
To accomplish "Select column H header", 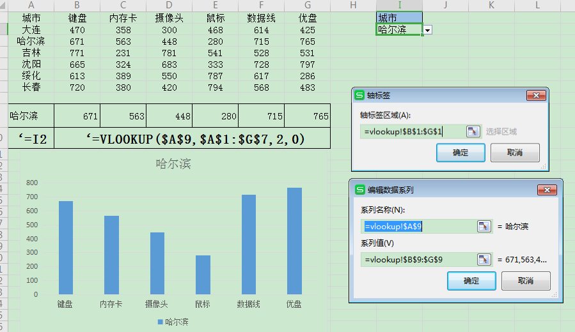I will [x=353, y=5].
